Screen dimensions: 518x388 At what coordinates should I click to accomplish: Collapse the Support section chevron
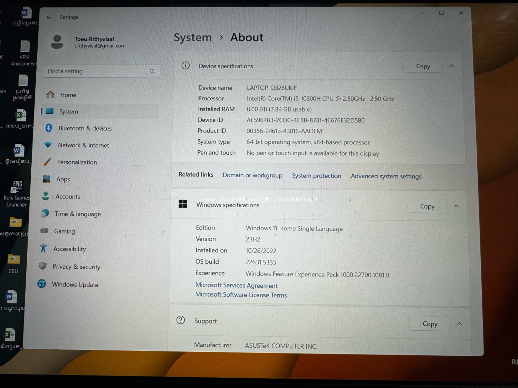coord(460,324)
